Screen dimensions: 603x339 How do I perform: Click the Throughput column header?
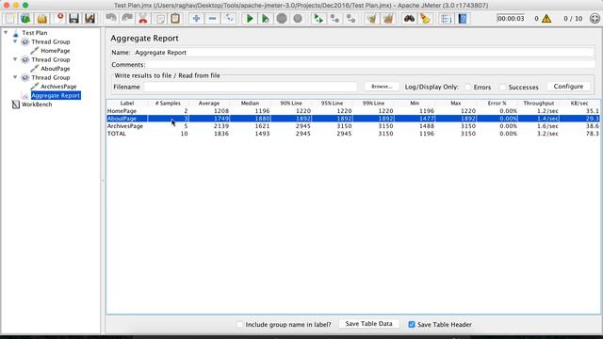click(538, 103)
